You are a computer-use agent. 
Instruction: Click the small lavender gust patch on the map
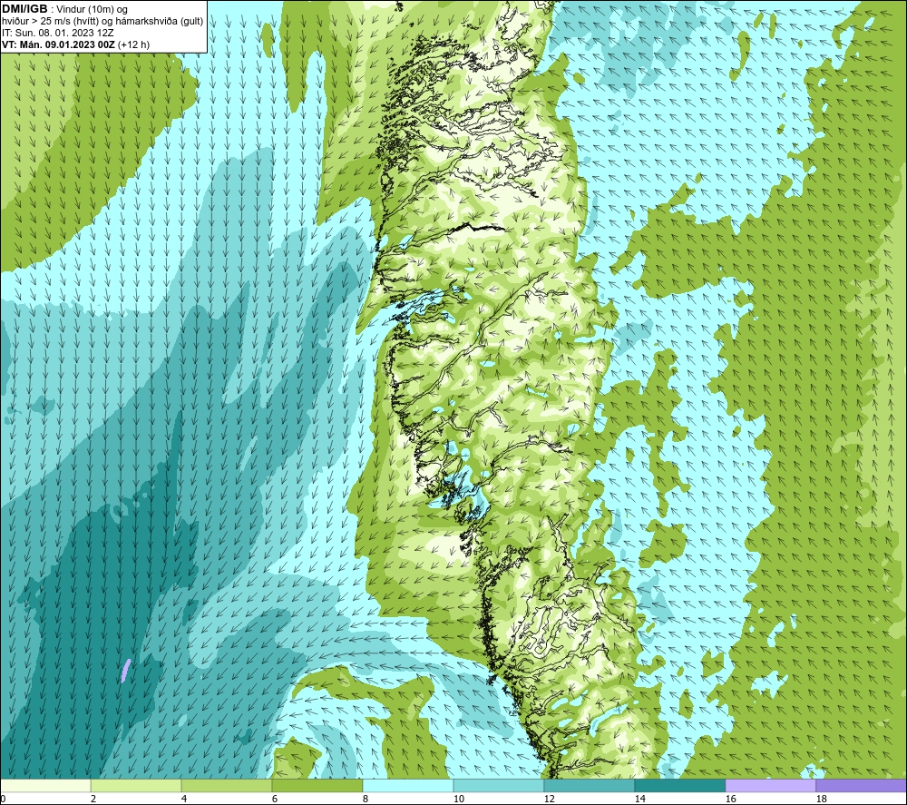pyautogui.click(x=125, y=670)
